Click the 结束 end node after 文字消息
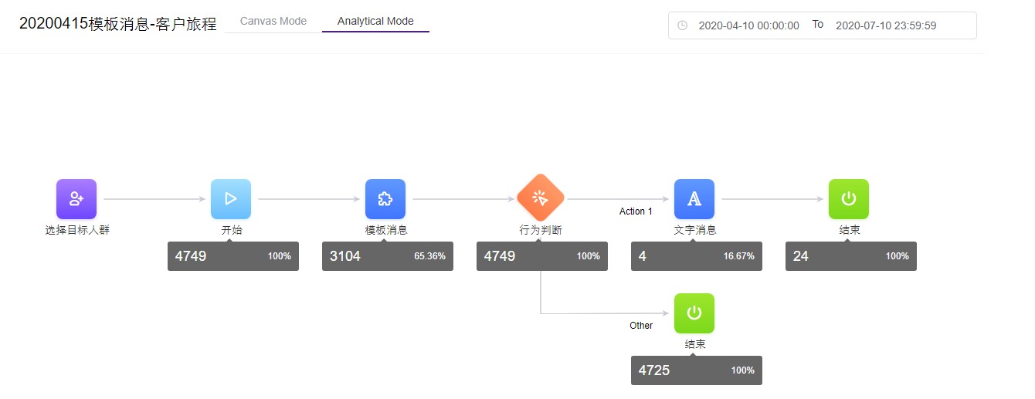 (849, 199)
